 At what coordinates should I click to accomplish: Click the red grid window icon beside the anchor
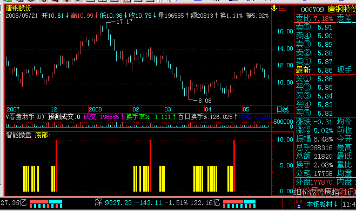click(283, 8)
